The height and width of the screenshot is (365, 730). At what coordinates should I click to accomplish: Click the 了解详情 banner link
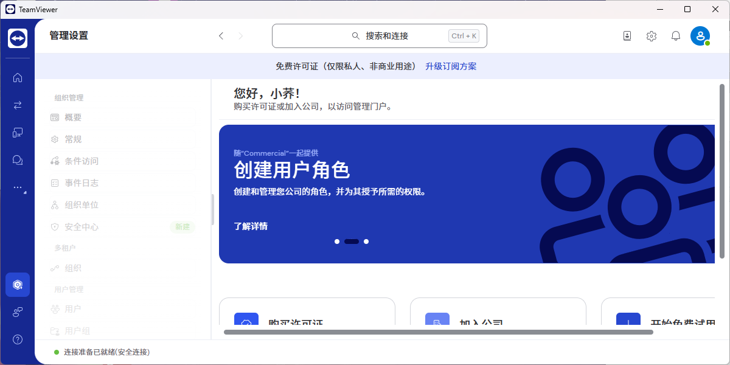point(251,226)
